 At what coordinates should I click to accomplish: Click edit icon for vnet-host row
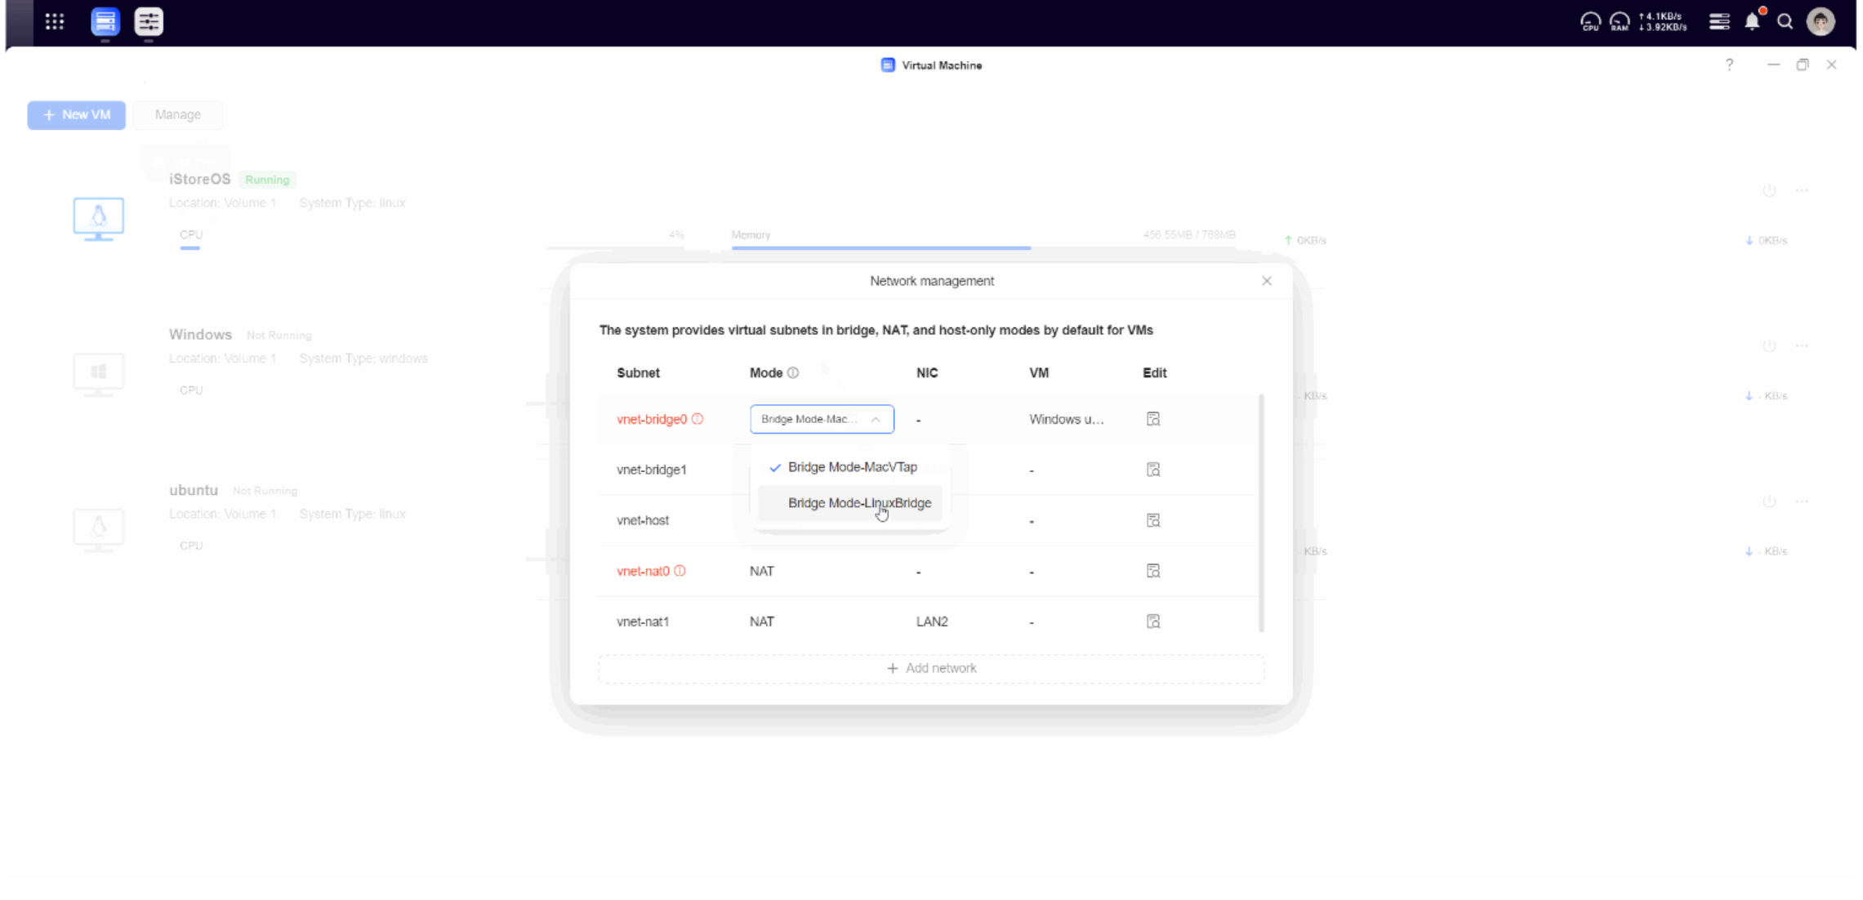point(1153,520)
